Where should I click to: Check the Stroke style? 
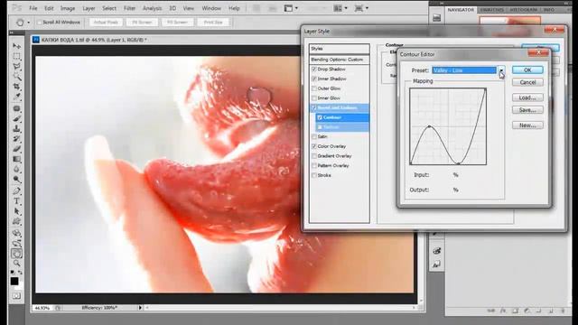pos(314,175)
